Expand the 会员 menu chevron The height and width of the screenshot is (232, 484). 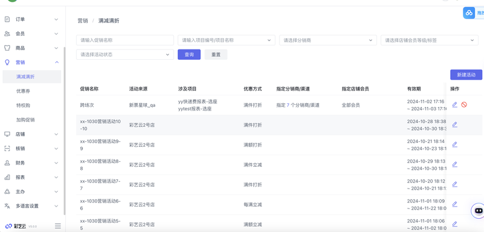[x=56, y=34]
